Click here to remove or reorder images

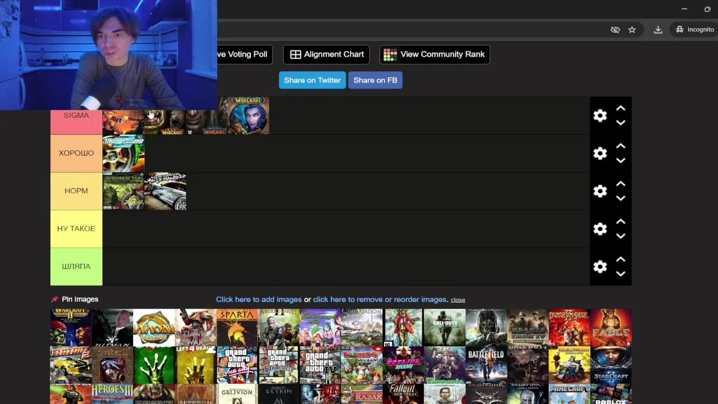coord(380,300)
